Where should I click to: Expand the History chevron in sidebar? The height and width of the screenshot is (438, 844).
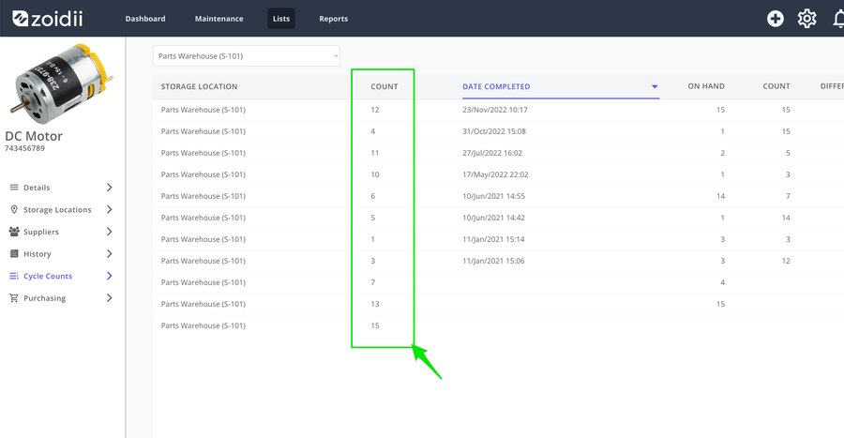tap(110, 253)
